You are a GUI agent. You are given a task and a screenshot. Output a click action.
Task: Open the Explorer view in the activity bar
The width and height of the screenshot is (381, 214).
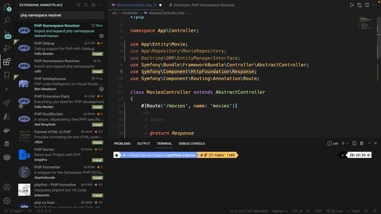point(7,7)
